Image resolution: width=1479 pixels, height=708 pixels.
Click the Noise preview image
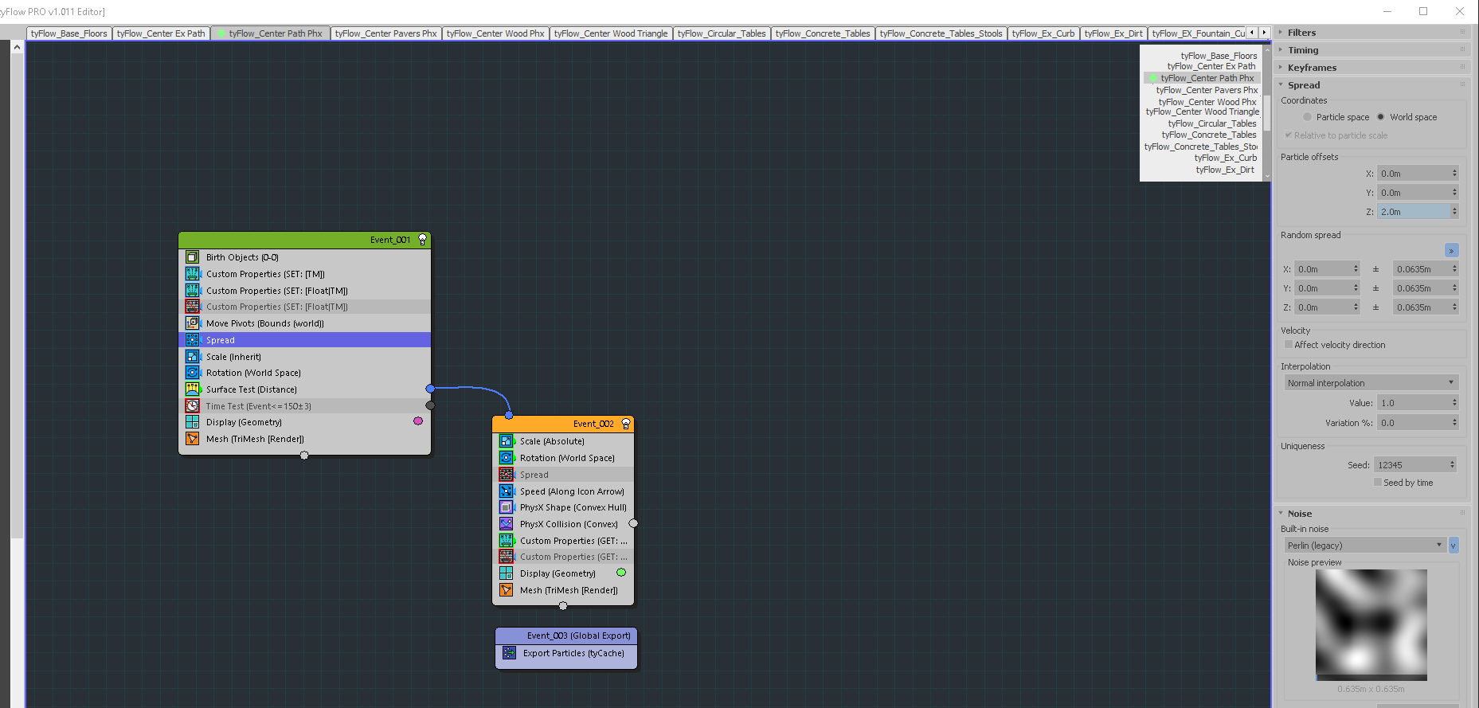(x=1371, y=624)
